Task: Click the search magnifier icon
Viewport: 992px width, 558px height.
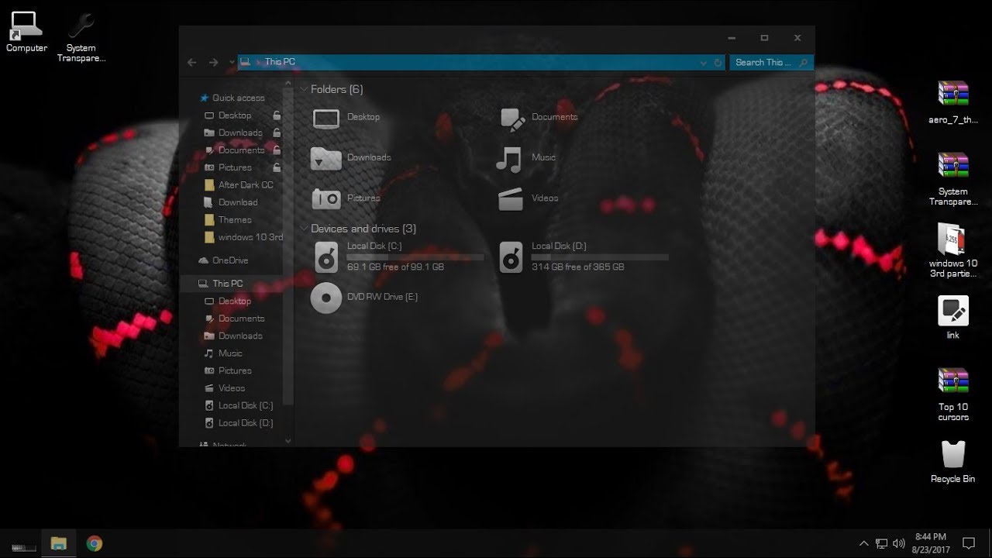Action: [804, 63]
